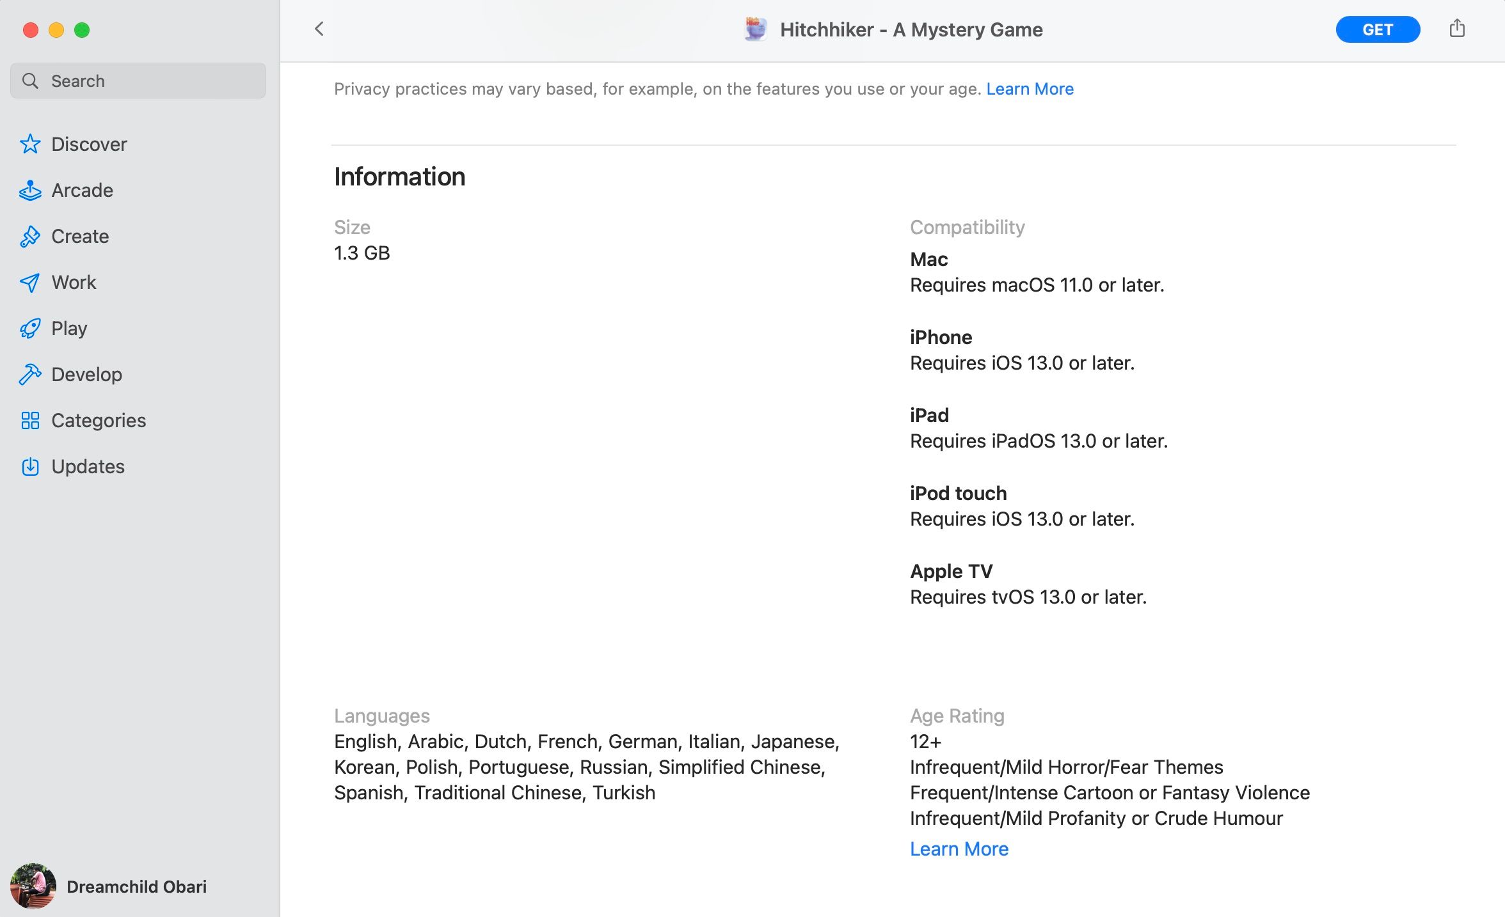Select the Create paintbrush icon

(x=30, y=237)
